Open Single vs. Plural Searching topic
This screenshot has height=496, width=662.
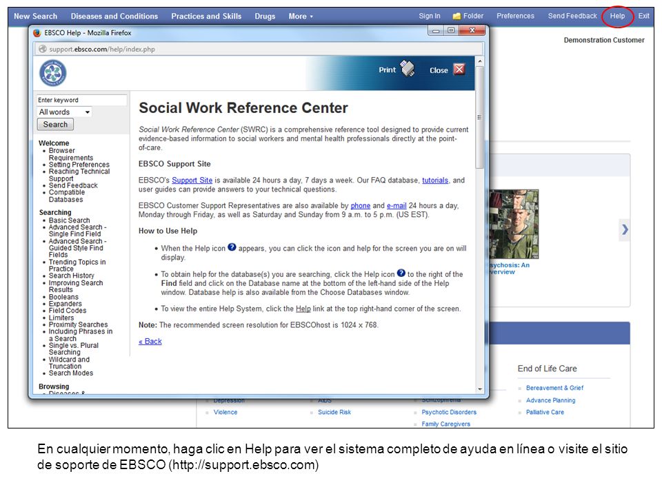tap(74, 349)
